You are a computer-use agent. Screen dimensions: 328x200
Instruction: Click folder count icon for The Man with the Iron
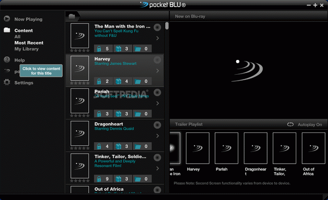[x=138, y=49]
